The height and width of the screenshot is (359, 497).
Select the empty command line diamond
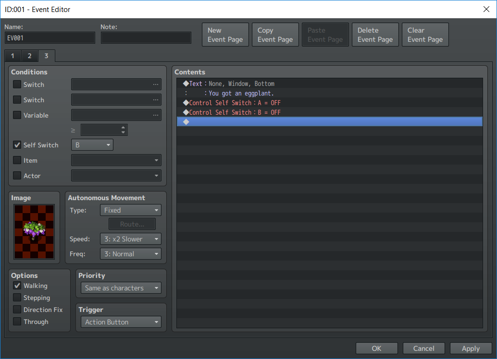[x=186, y=122]
